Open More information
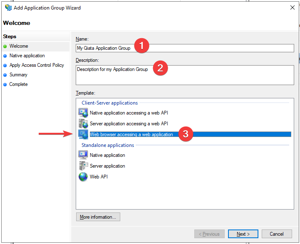Screen dimensions: 300x244 coord(98,217)
